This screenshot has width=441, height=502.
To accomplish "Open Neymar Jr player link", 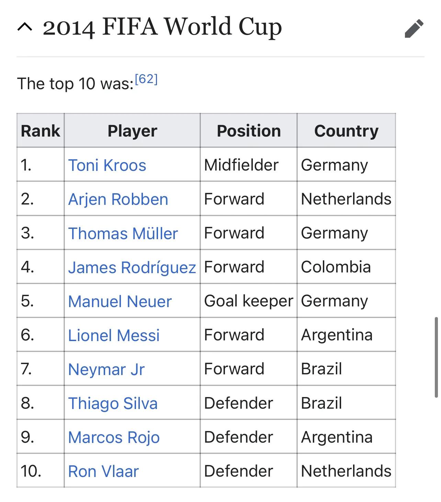I will pyautogui.click(x=106, y=369).
